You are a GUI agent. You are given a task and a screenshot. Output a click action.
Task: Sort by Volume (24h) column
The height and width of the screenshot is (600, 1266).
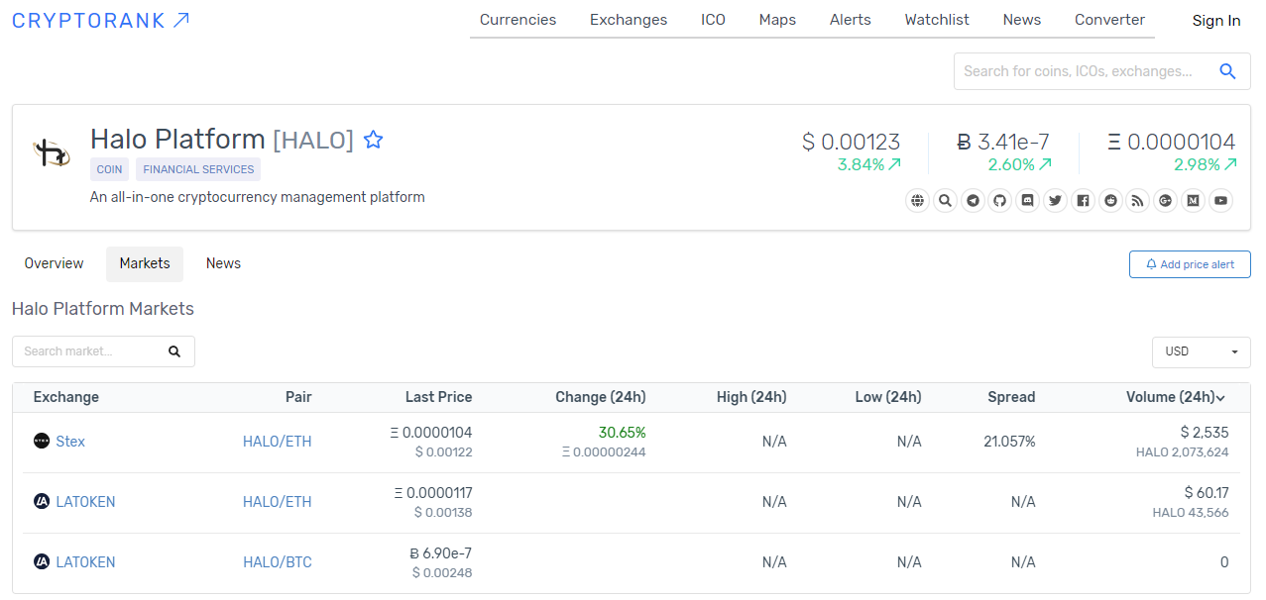pos(1175,397)
